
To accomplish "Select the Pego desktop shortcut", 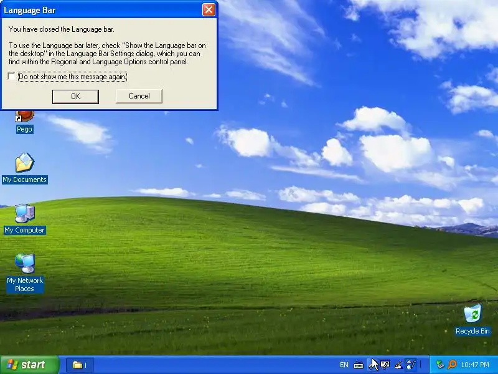I will point(24,122).
